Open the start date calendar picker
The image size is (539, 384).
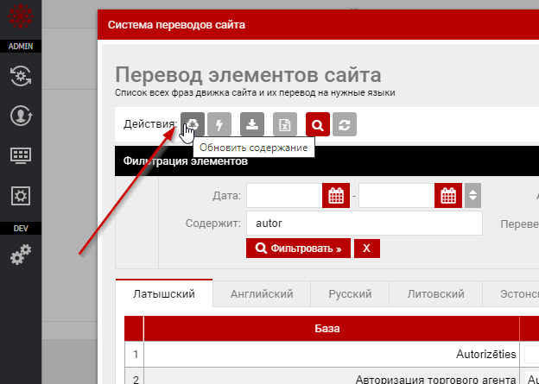tap(336, 196)
